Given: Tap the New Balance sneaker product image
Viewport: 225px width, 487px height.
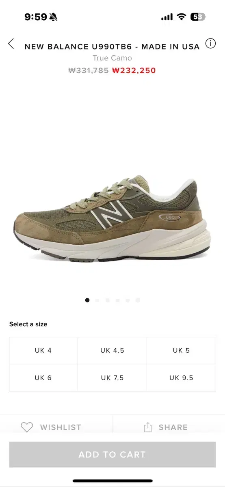Looking at the screenshot, I should tap(112, 220).
